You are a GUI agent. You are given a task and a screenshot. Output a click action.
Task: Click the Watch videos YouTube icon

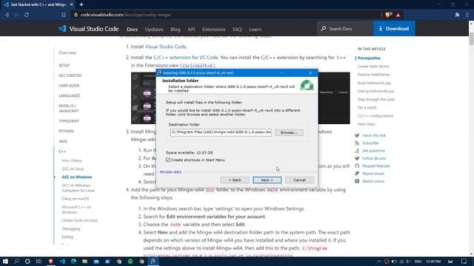point(357,181)
